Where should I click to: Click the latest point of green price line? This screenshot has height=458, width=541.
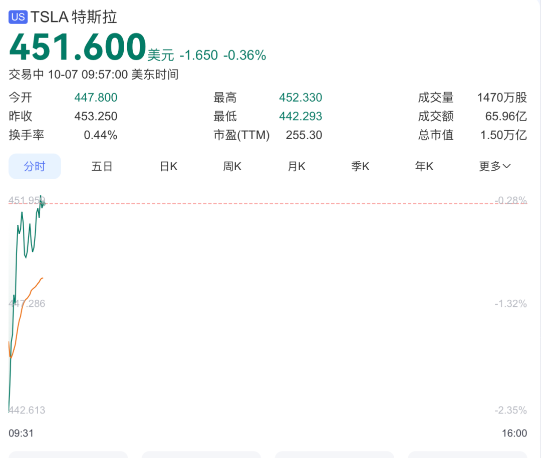44,203
